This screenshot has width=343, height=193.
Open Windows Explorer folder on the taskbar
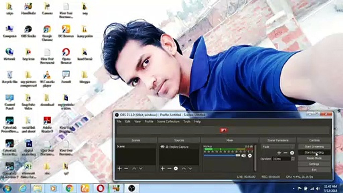coord(38,188)
